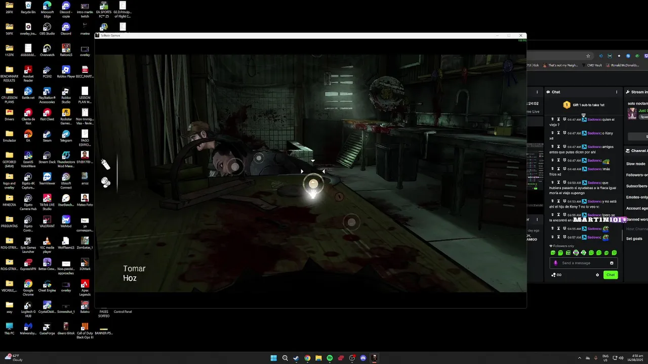This screenshot has height=364, width=648.
Task: Click Gift 1 sub to take 1st banner
Action: click(584, 105)
